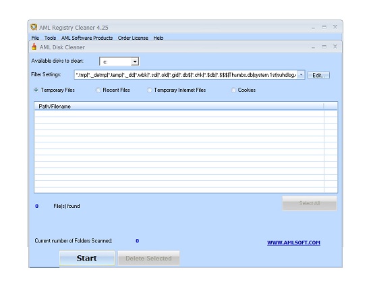Click the AML Disk Cleaner bottle icon
This screenshot has height=297, width=371.
[34, 47]
